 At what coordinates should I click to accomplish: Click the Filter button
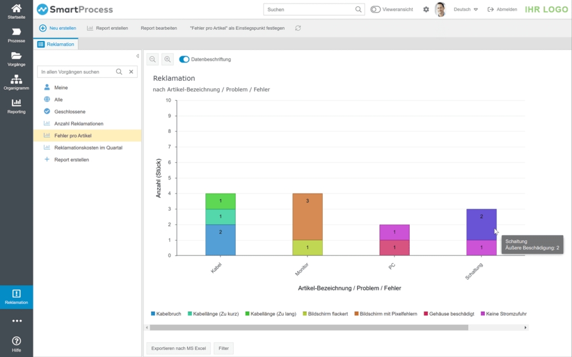click(x=224, y=348)
